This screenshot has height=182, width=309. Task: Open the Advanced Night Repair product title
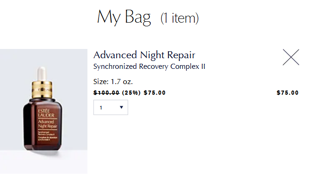(144, 55)
